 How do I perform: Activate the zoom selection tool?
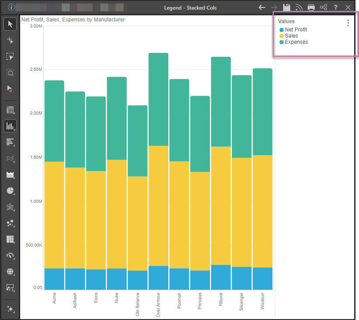point(10,73)
